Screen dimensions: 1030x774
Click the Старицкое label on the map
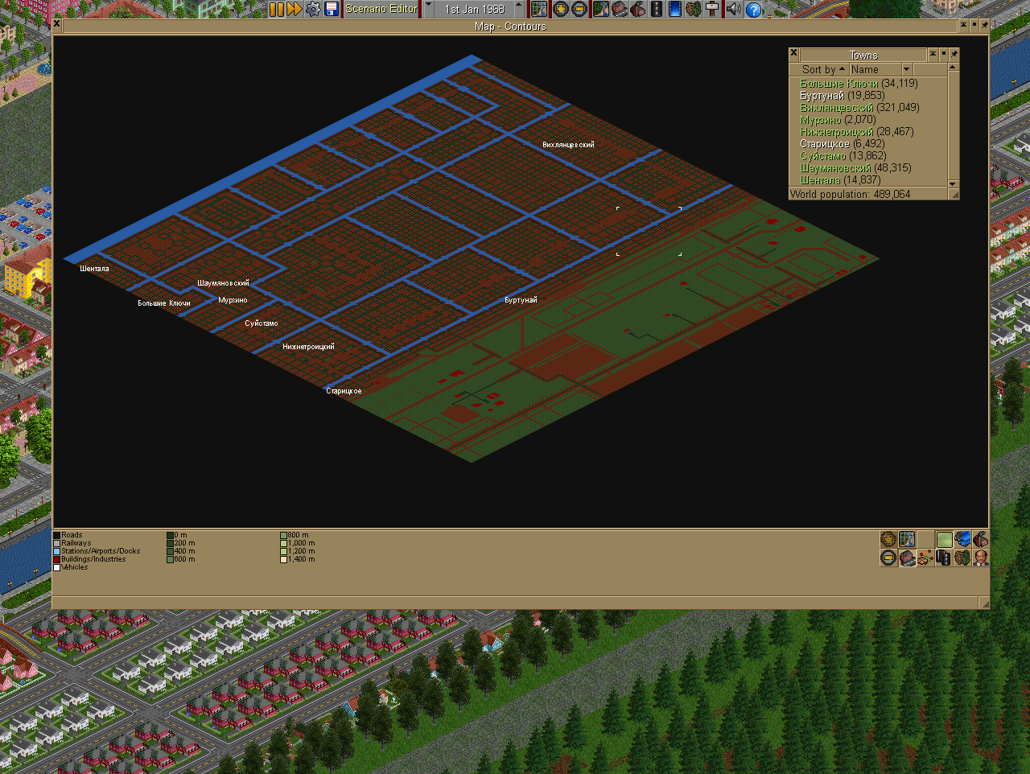pyautogui.click(x=344, y=391)
